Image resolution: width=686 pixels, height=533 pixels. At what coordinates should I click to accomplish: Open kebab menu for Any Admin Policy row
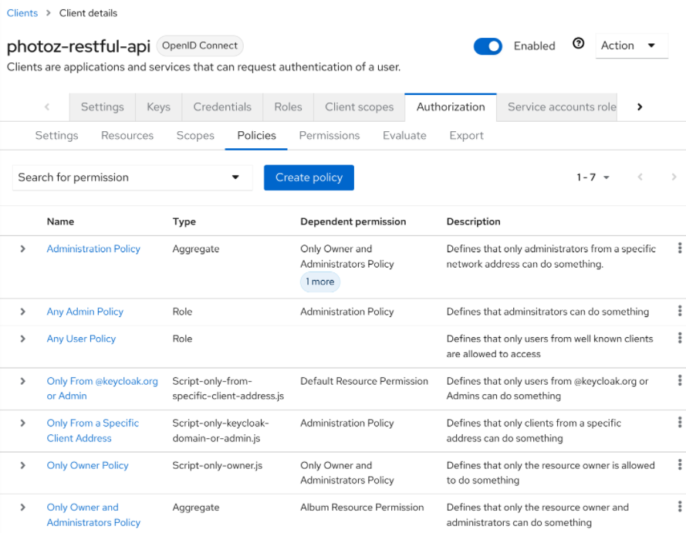click(x=679, y=311)
